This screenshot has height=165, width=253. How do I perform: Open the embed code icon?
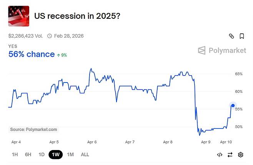[x=220, y=155]
